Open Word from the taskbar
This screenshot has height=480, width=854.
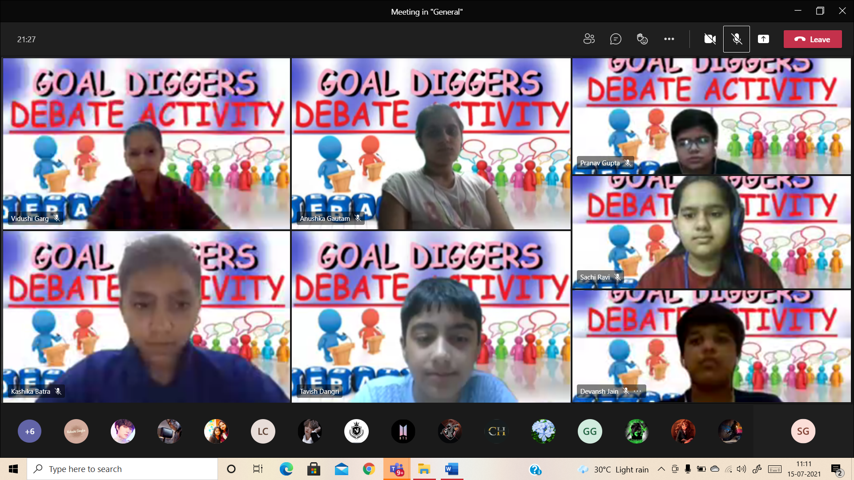tap(451, 469)
